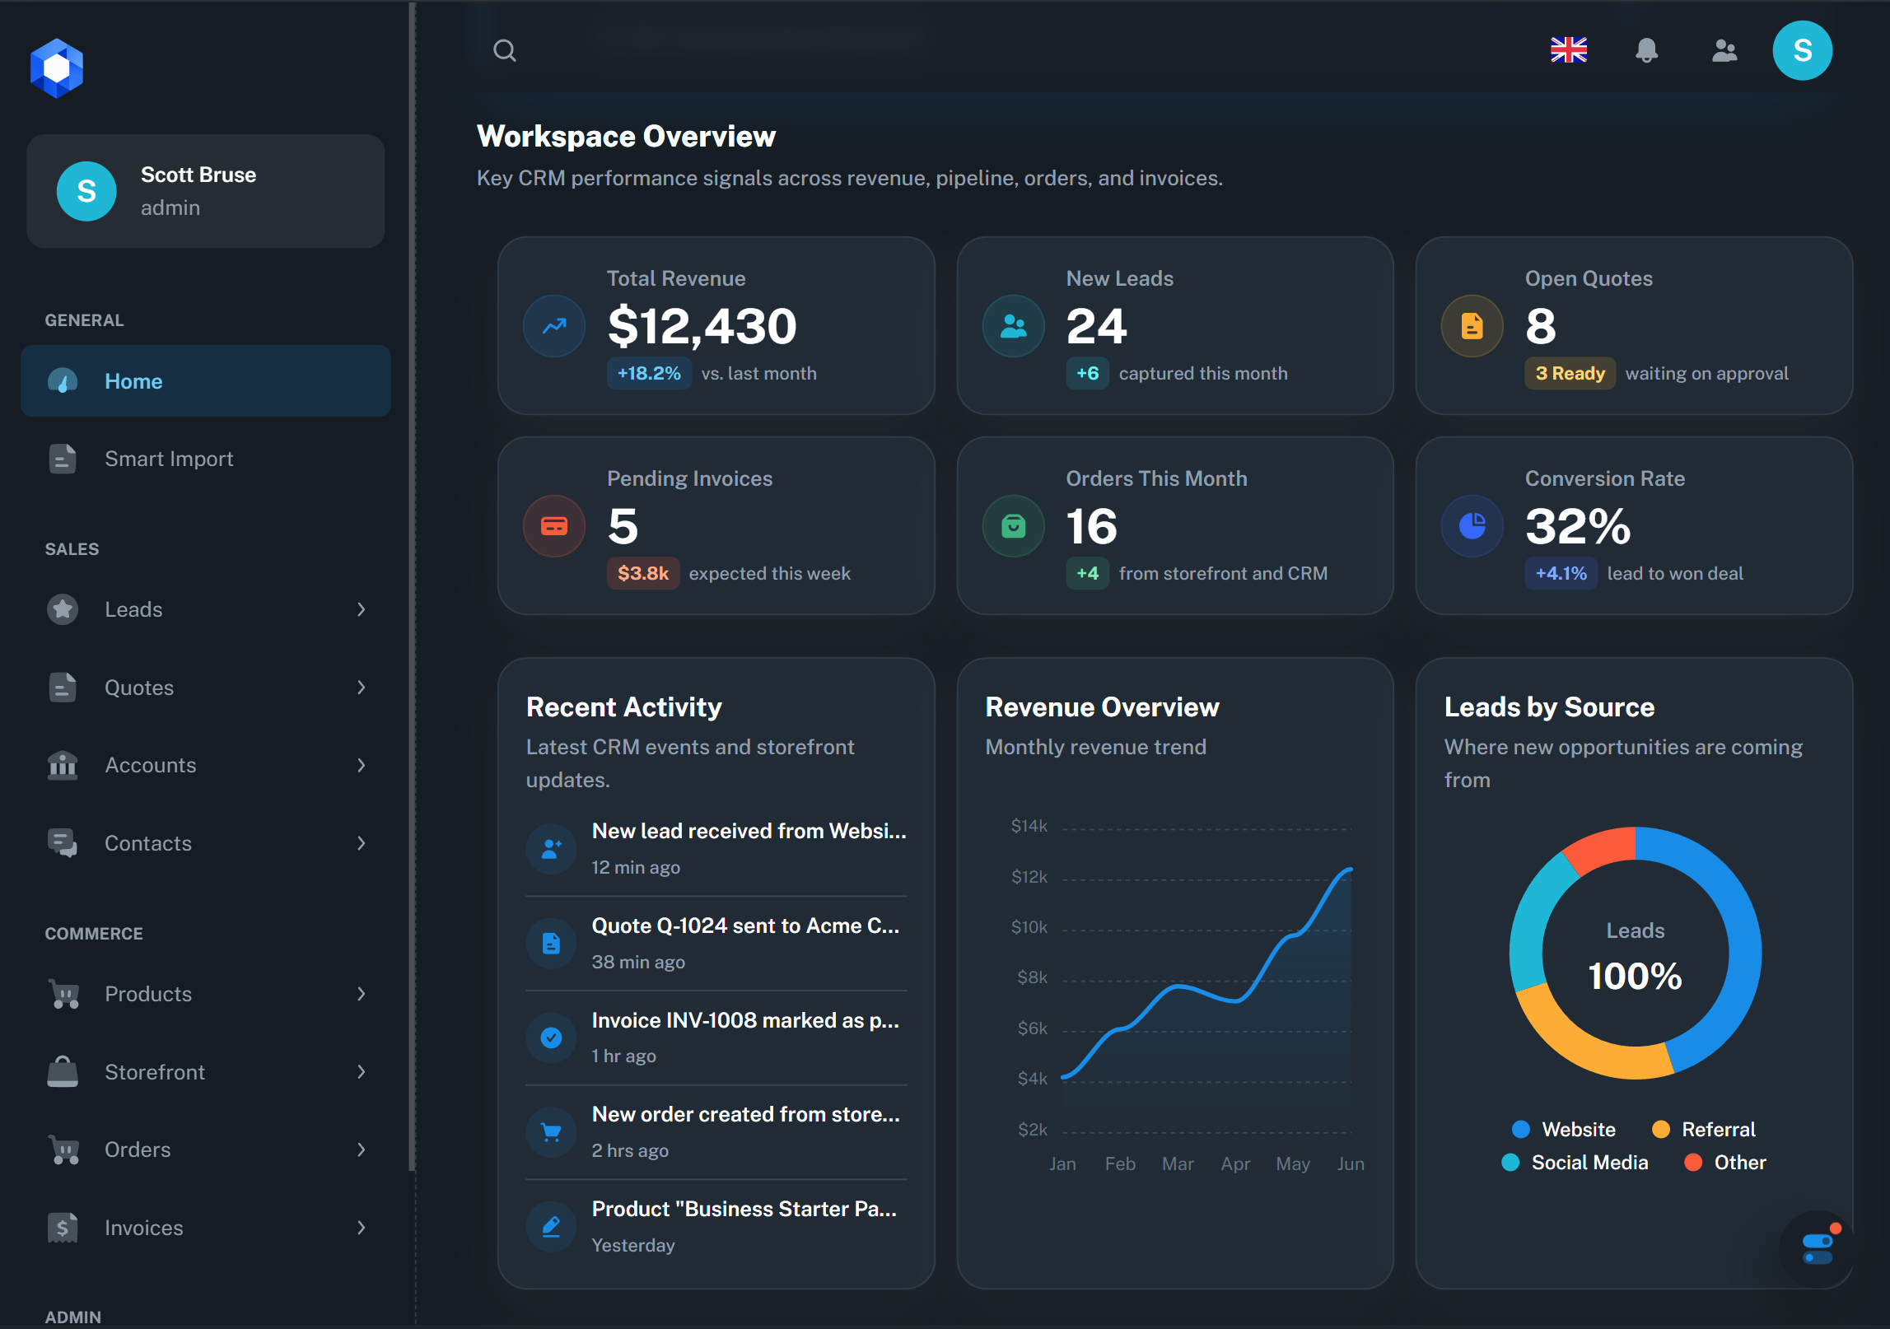Open the contacts people icon in header

[x=1724, y=51]
